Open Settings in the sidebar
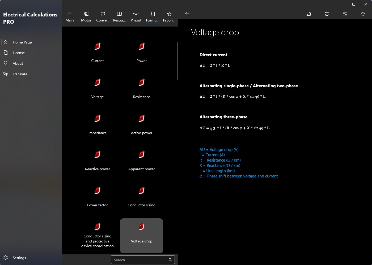372x265 pixels. 31,258
